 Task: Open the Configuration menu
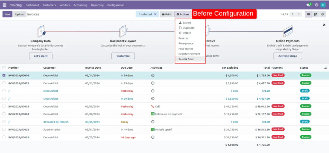coord(116,5)
